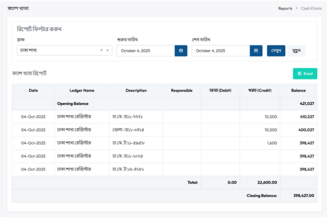Export the report using the Excel button
Viewport: 327px width, 218px height.
coord(305,73)
